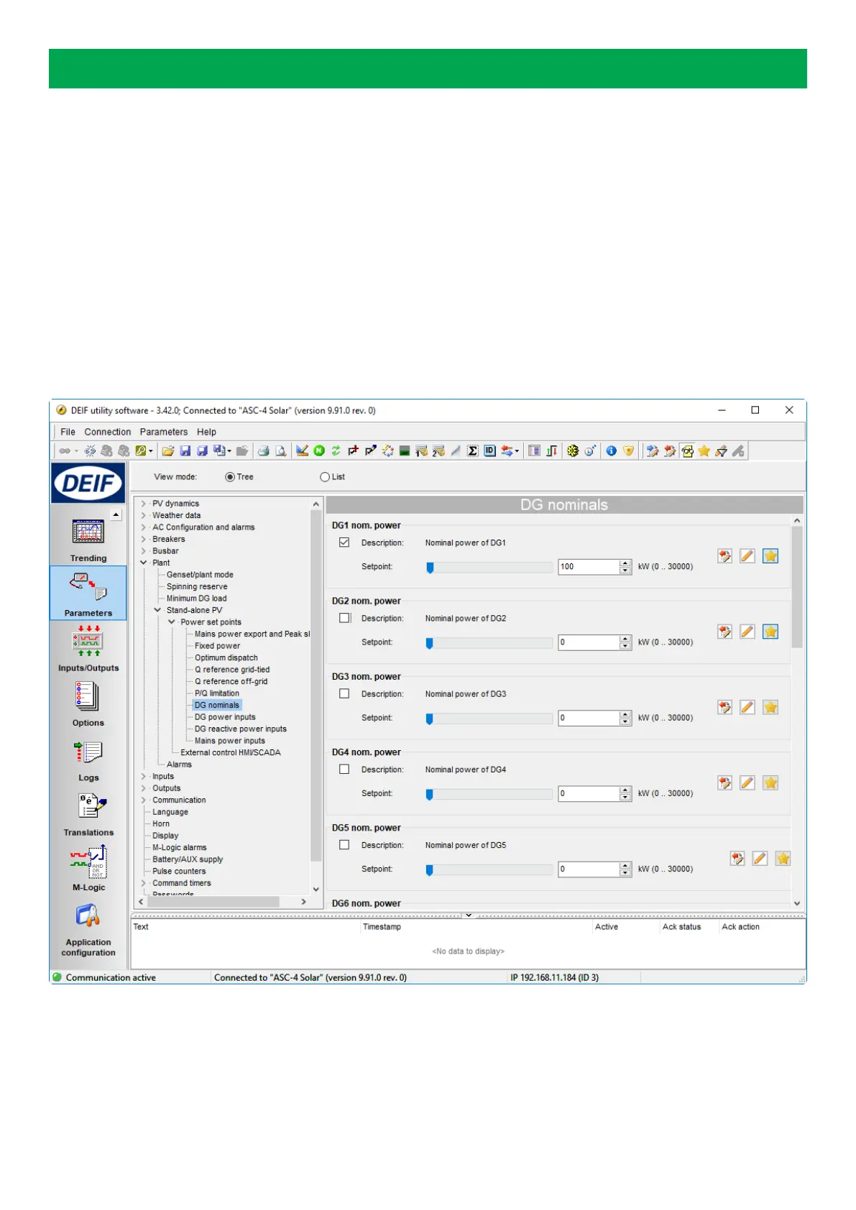Click the DG5 setpoint slider handle
This screenshot has width=856, height=1210.
point(430,870)
